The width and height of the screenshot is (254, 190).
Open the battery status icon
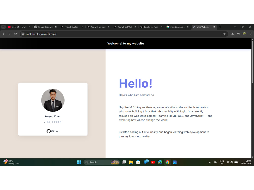[236, 162]
